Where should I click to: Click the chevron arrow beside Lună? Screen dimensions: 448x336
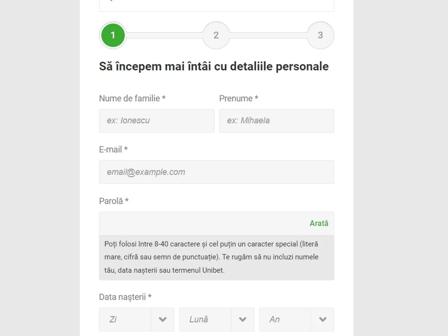tap(243, 320)
